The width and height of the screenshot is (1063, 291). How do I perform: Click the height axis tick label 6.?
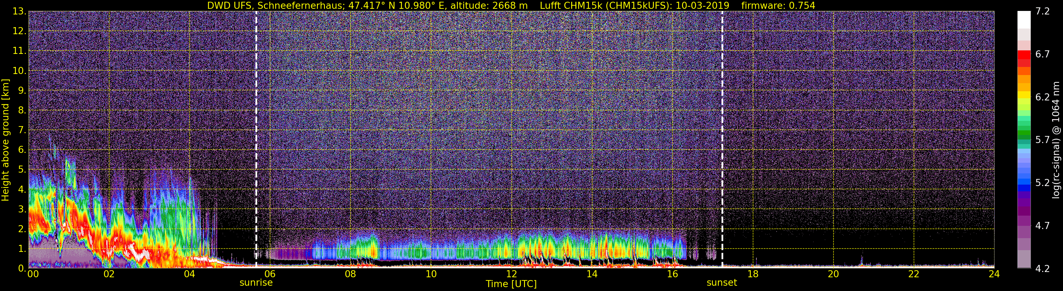(x=22, y=150)
